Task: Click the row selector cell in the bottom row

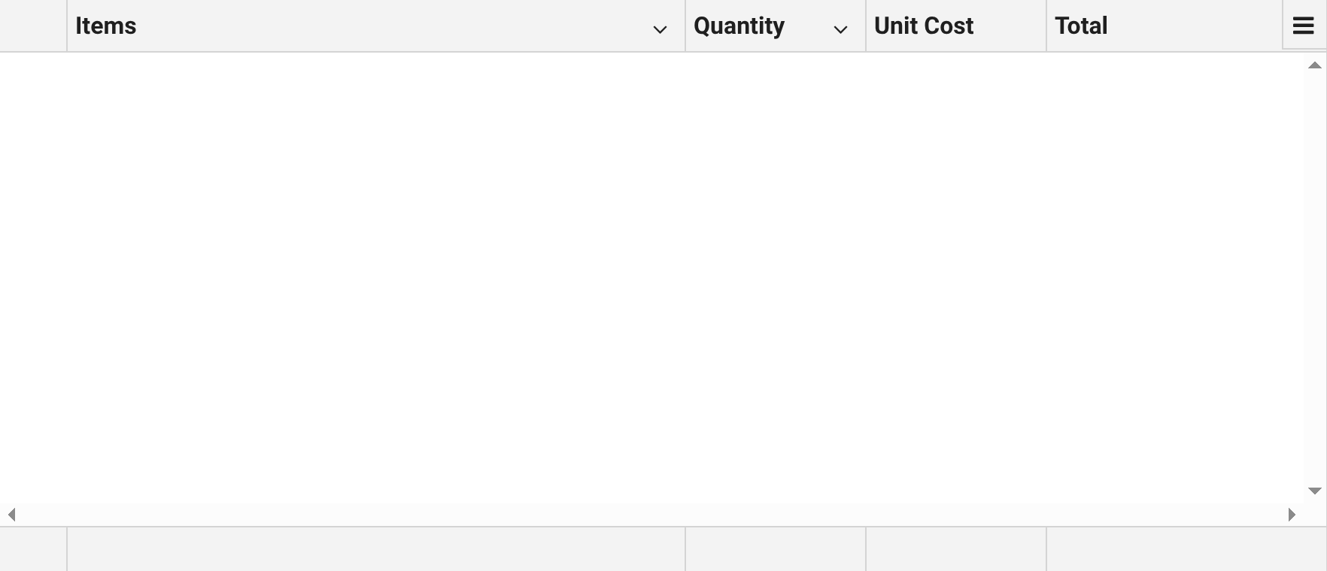Action: tap(33, 549)
